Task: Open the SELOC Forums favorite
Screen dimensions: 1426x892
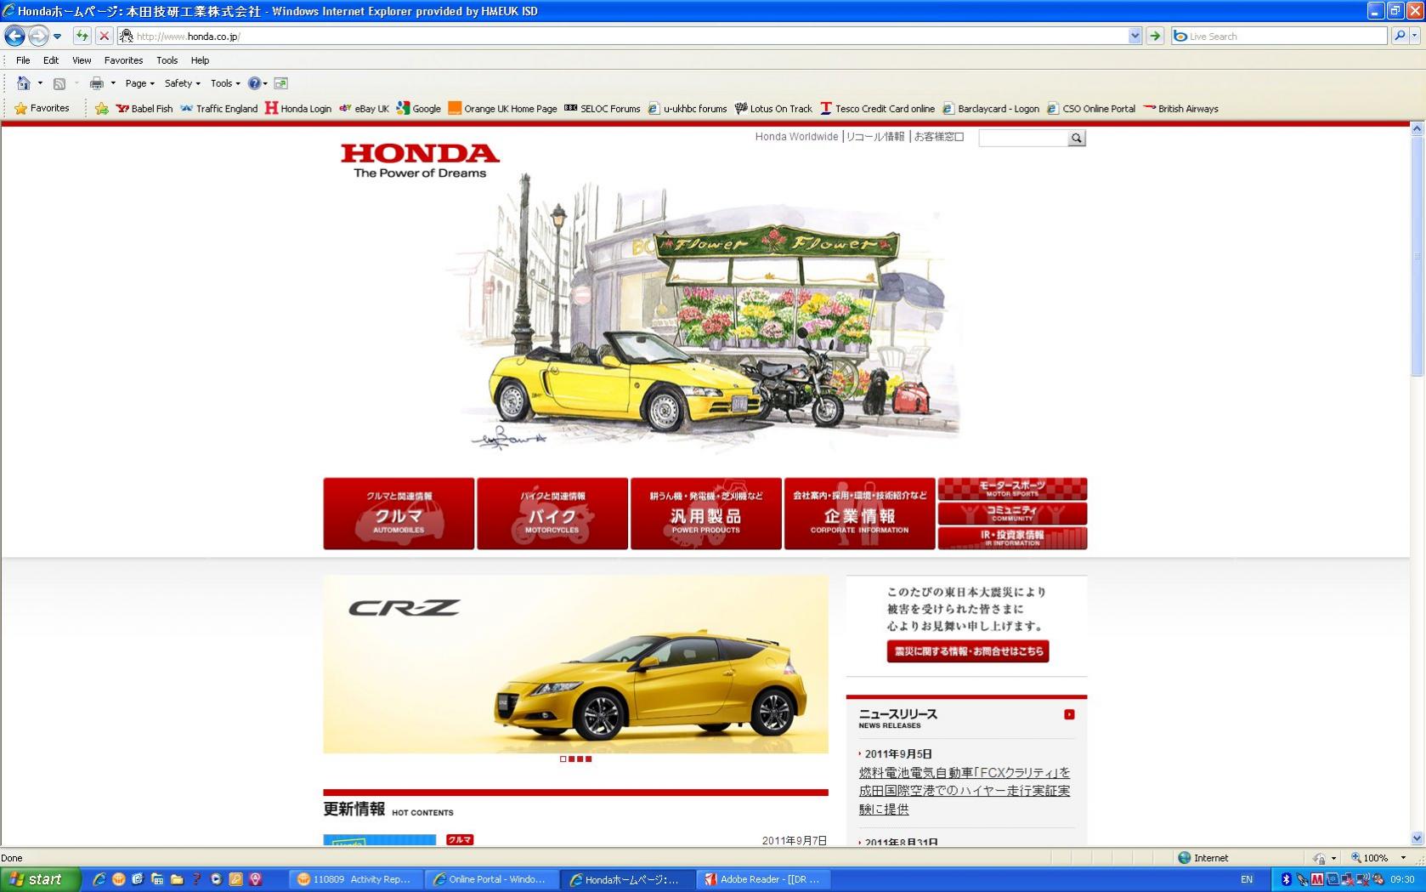Action: coord(603,109)
